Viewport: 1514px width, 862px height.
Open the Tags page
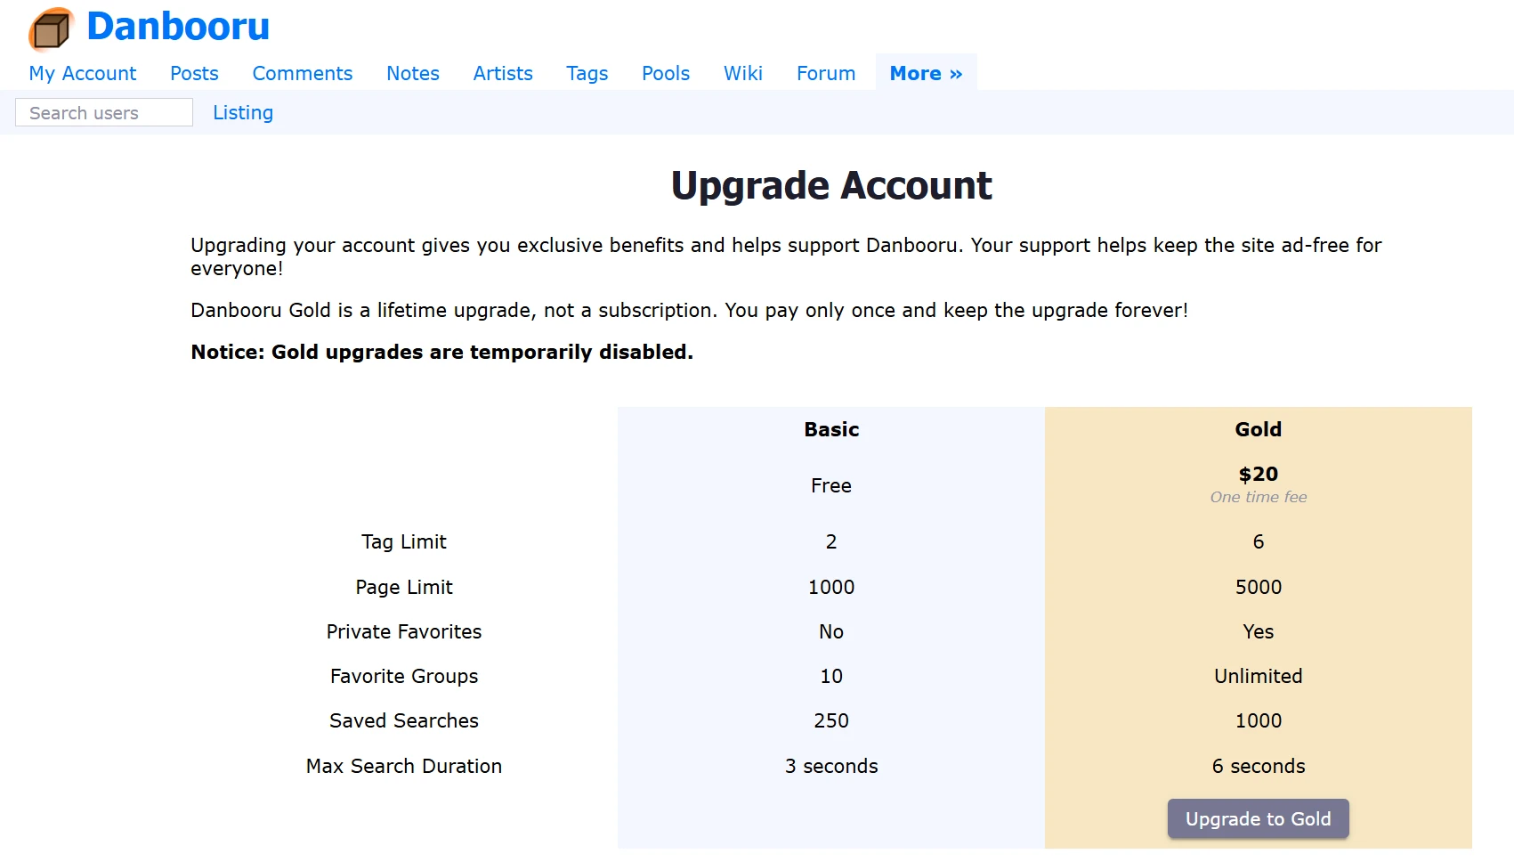click(x=587, y=73)
